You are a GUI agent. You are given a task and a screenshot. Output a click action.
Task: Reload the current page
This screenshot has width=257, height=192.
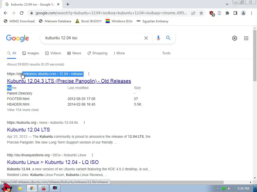(22, 13)
